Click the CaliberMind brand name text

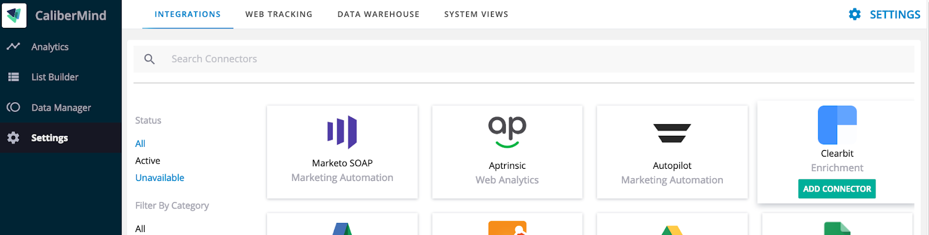tap(71, 16)
